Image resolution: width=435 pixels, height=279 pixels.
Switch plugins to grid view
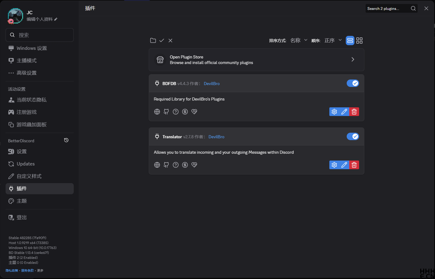coord(359,40)
